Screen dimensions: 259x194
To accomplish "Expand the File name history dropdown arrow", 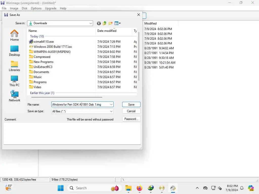I will 111,105.
